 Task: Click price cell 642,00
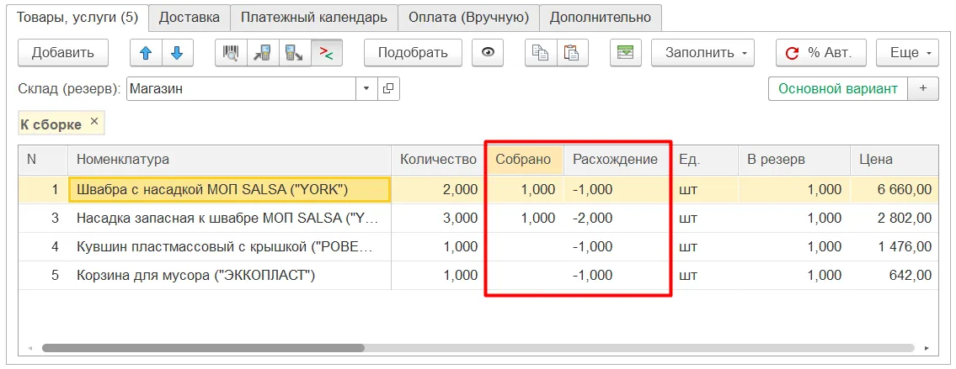895,275
